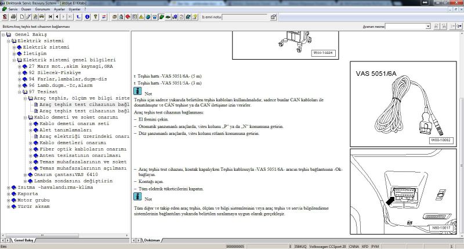Expand the Kaporta tree node

click(x=9, y=194)
